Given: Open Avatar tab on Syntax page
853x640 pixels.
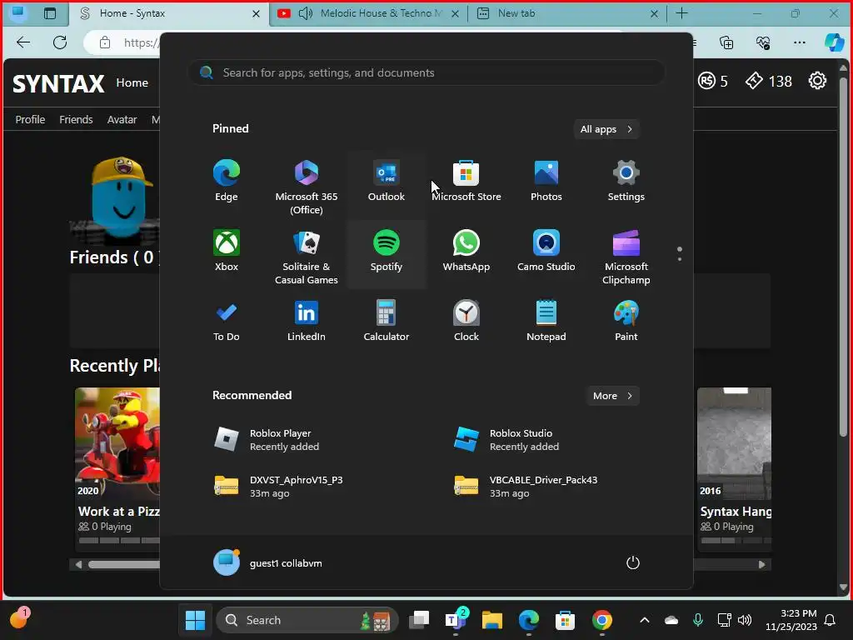Looking at the screenshot, I should point(122,119).
